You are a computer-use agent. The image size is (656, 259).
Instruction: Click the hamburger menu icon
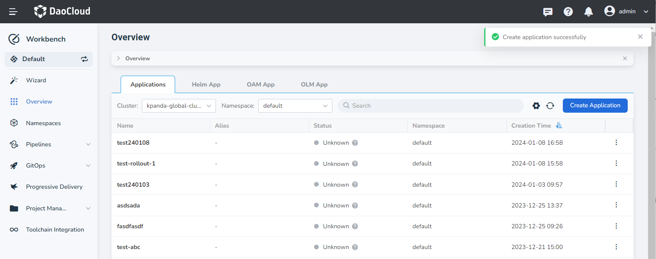click(x=13, y=12)
